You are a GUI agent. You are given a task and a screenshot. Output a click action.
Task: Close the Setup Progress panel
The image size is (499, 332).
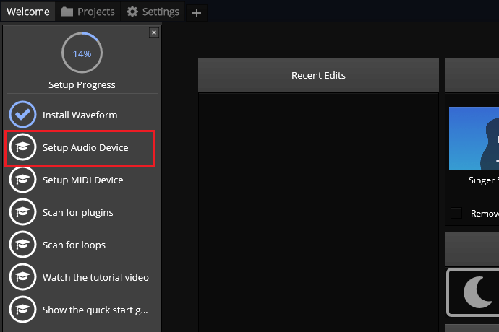[153, 32]
